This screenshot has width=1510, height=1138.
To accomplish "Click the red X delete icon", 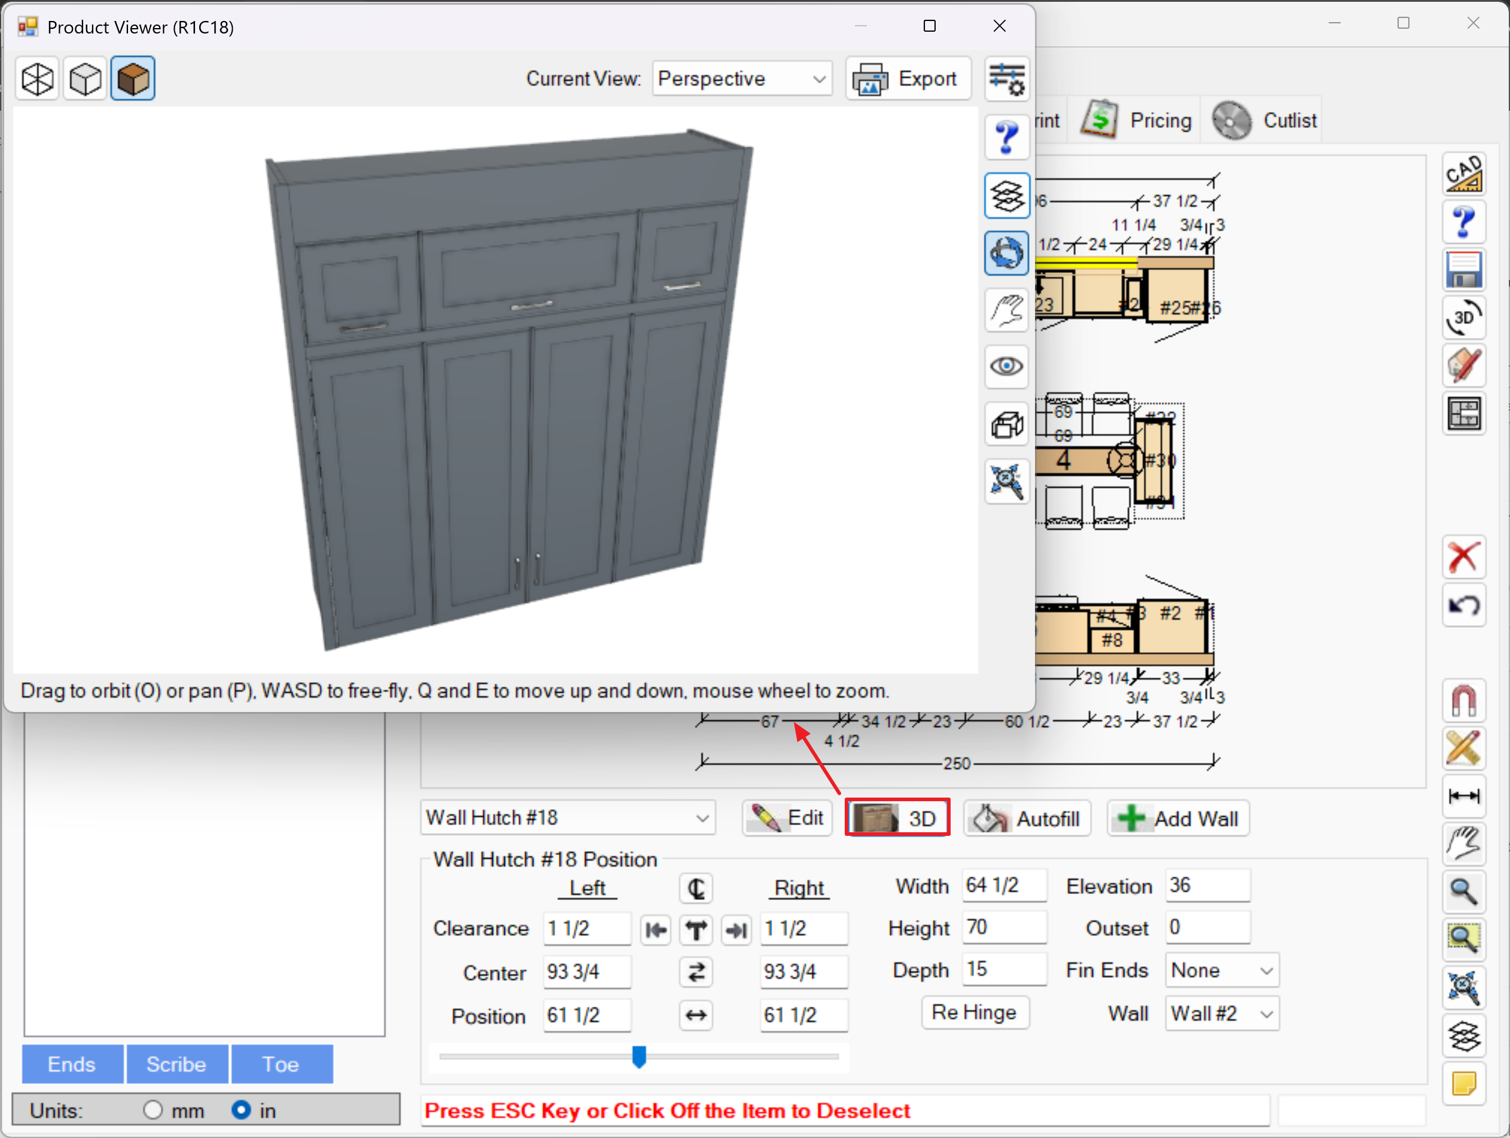I will (x=1465, y=557).
